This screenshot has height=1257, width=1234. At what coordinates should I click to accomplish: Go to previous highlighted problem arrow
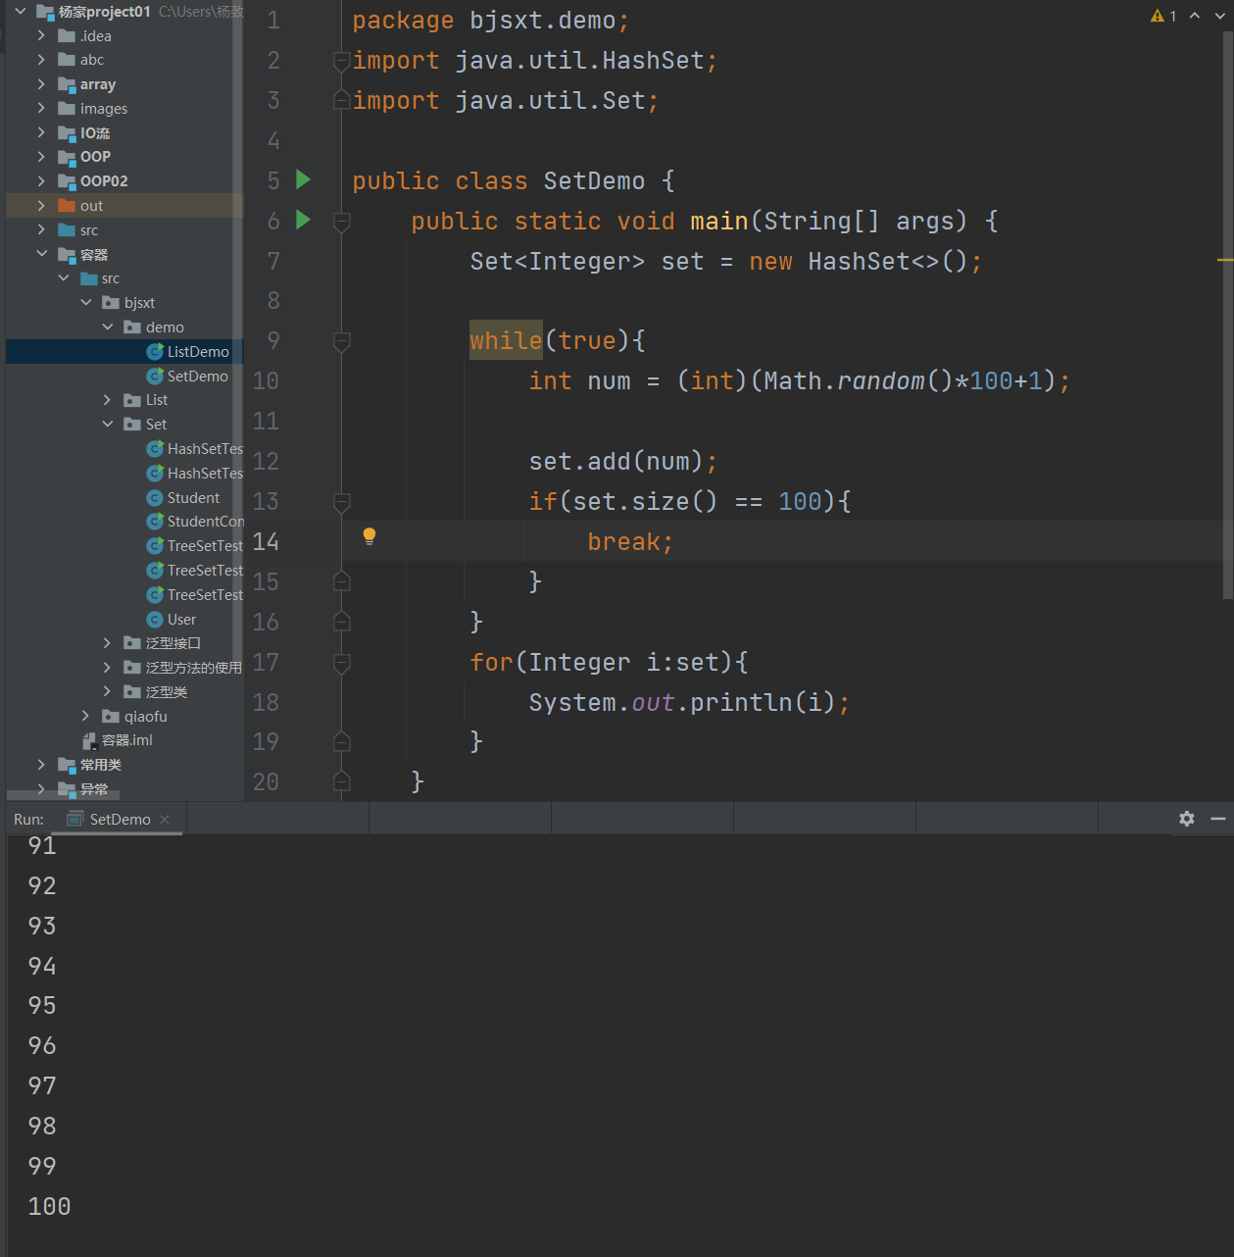(1195, 16)
